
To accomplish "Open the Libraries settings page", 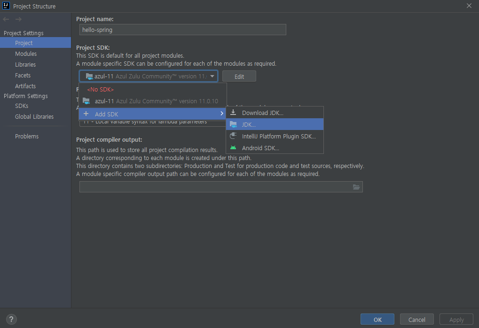I will coord(35,64).
